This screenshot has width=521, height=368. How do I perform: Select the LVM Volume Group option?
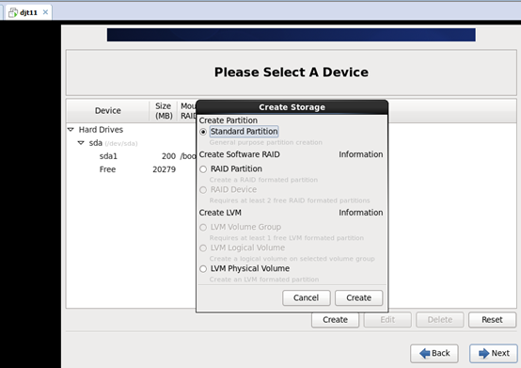pyautogui.click(x=203, y=228)
